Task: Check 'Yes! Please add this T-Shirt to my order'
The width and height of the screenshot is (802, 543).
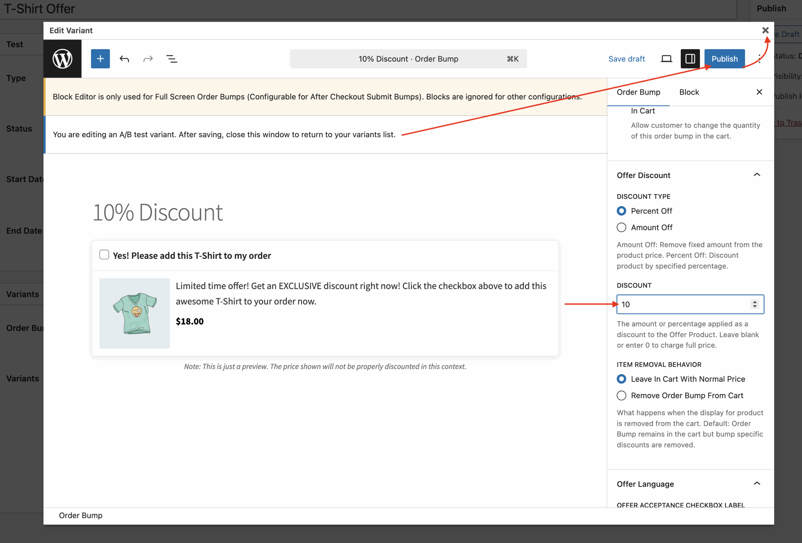Action: (x=104, y=255)
